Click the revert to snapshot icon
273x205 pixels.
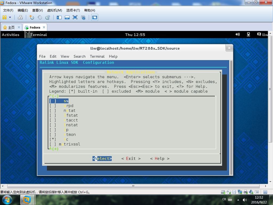click(40, 17)
